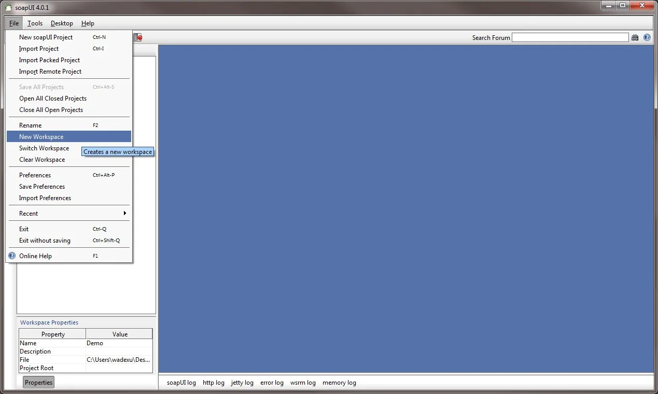Image resolution: width=658 pixels, height=394 pixels.
Task: Click the Description property row
Action: 86,351
